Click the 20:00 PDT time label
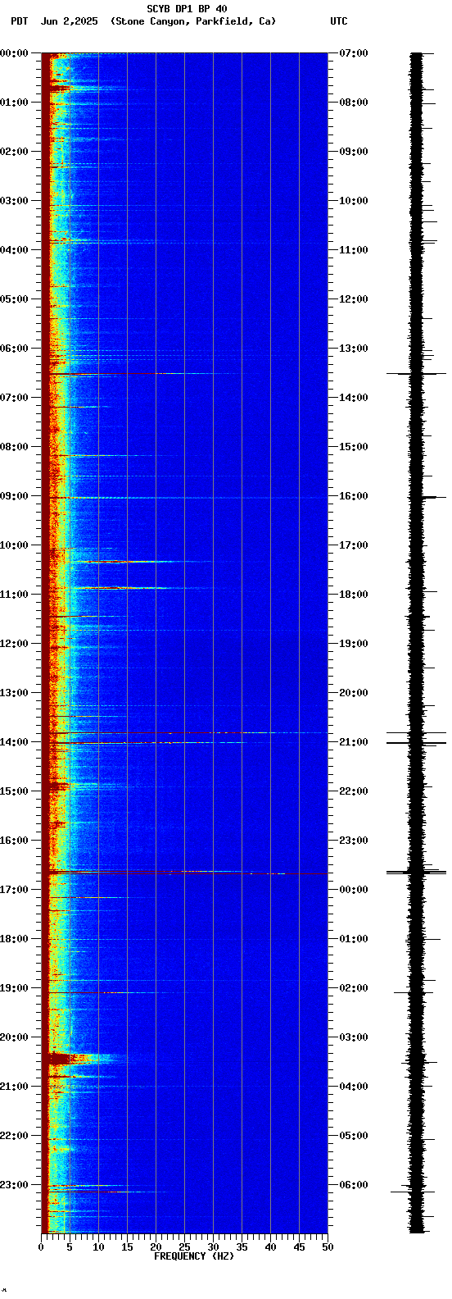452x1299 pixels. tap(14, 1037)
